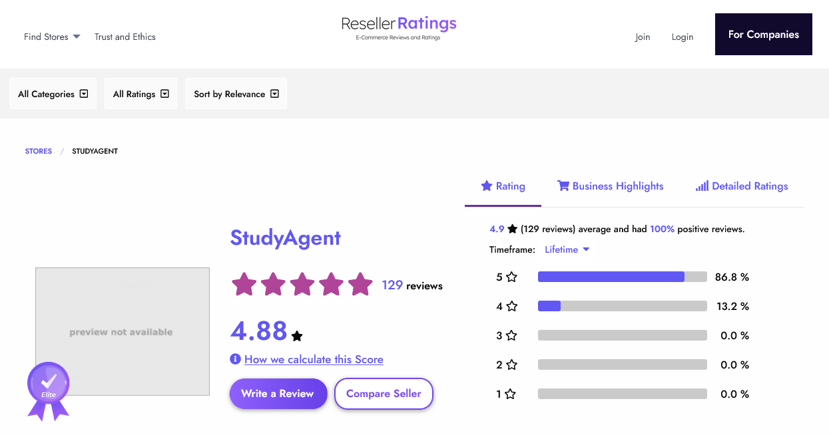Click the Elite badge ribbon icon
Screen dimensions: 829x435
(x=48, y=386)
